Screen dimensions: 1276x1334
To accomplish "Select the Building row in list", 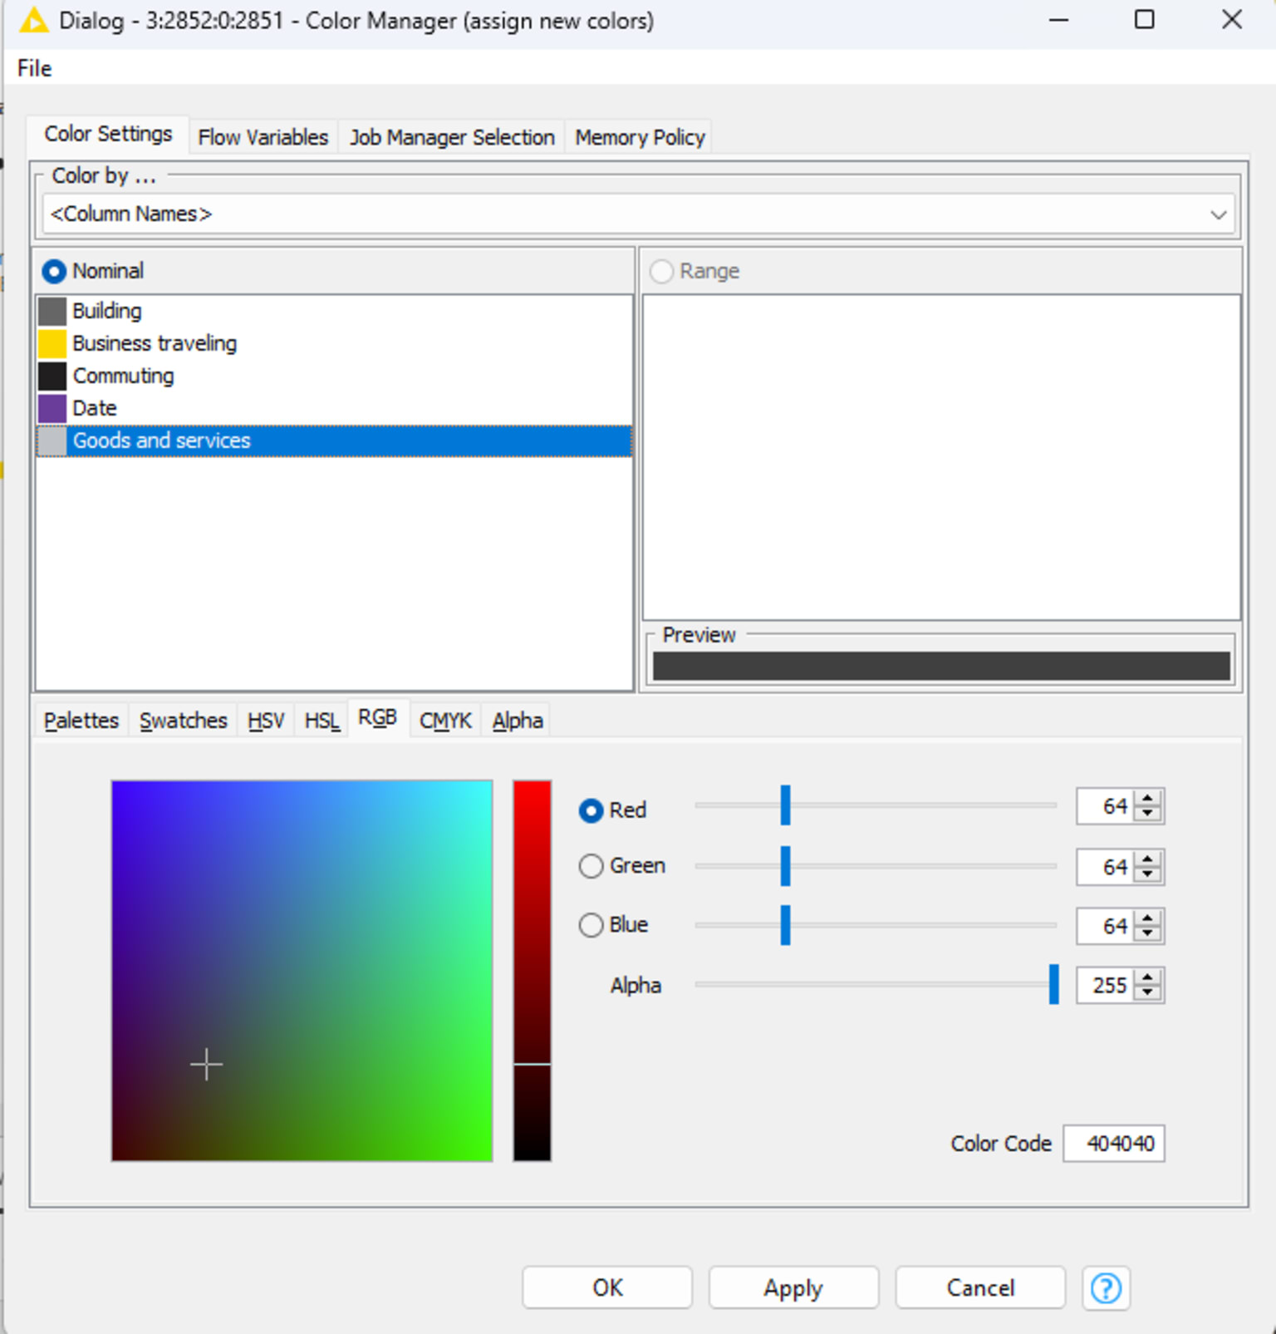I will point(334,311).
